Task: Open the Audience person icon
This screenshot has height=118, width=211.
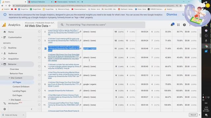Action: click(x=5, y=53)
